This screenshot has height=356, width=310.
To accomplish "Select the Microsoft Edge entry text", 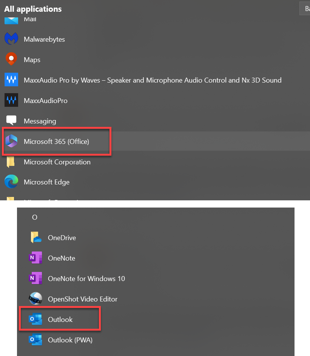I will 47,182.
